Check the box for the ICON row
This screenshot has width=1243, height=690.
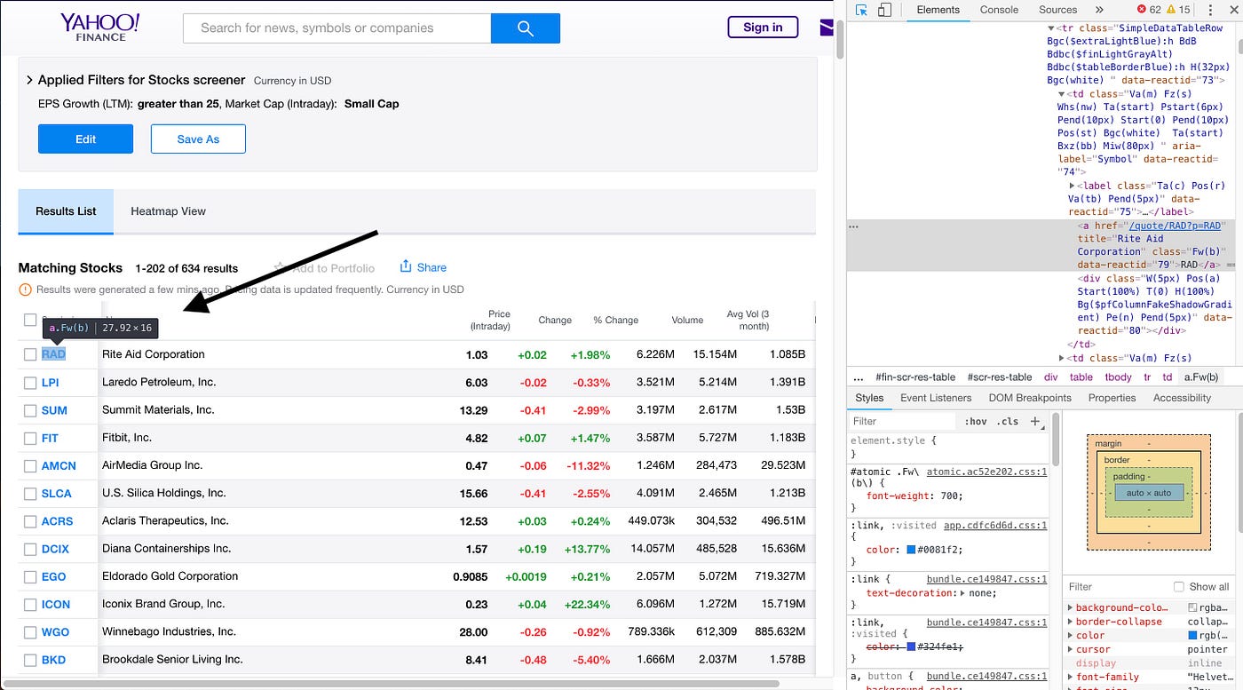pyautogui.click(x=30, y=604)
